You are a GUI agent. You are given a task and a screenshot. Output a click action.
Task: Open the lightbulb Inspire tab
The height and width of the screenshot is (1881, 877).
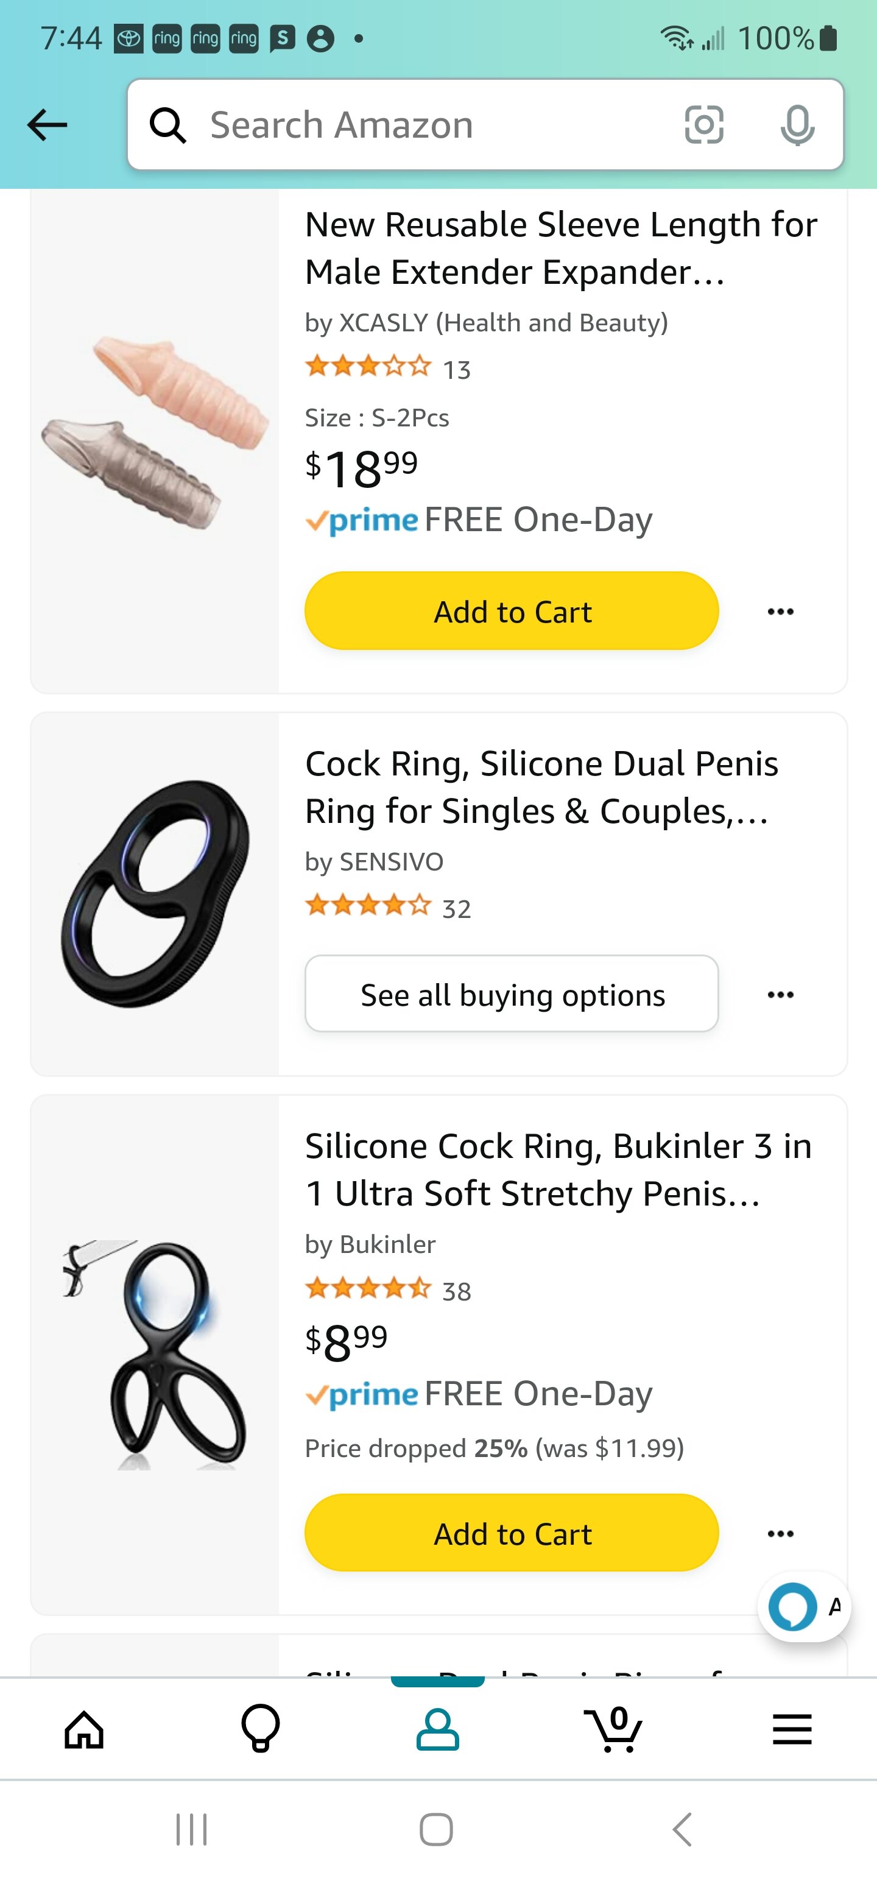261,1728
